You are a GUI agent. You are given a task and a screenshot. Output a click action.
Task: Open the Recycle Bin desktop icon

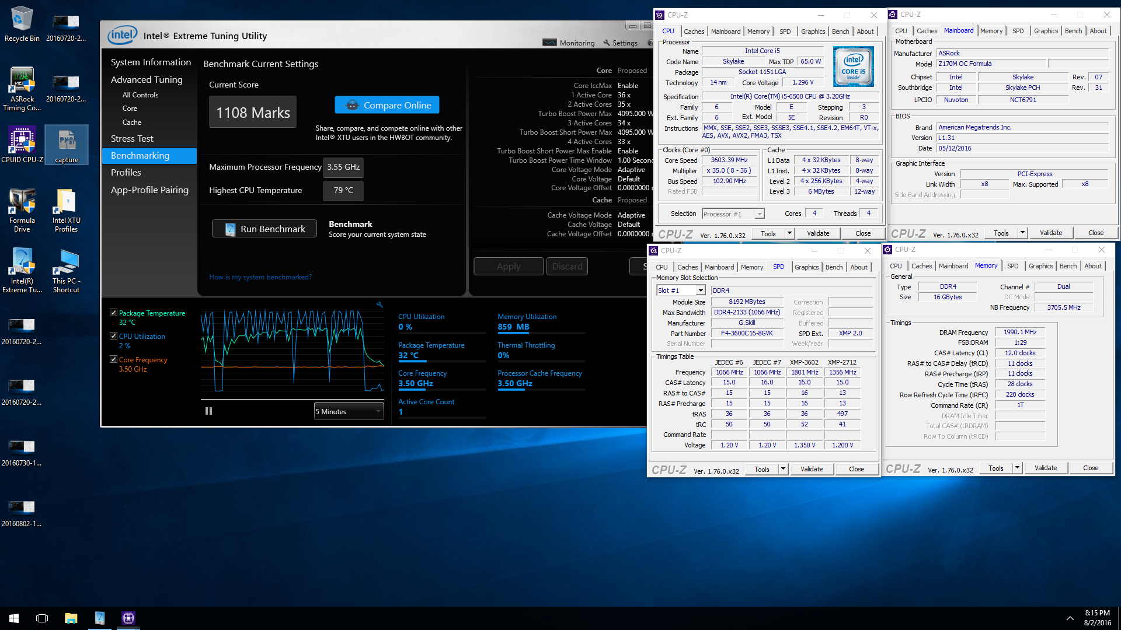[x=22, y=23]
